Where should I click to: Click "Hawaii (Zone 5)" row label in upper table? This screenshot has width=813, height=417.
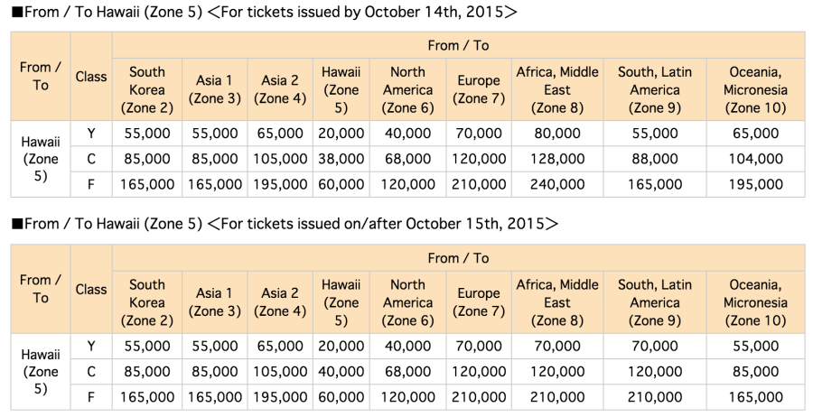click(x=41, y=159)
